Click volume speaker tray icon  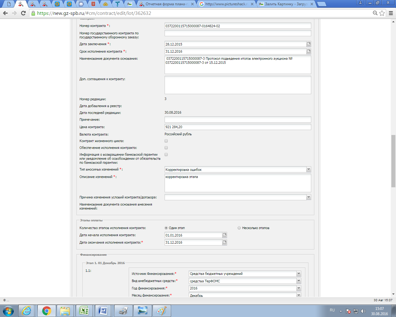click(363, 311)
